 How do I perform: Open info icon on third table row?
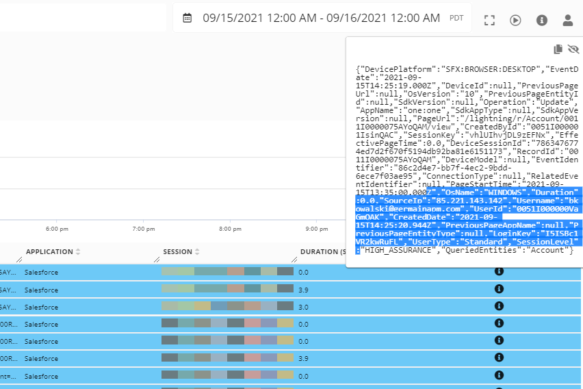(x=499, y=306)
